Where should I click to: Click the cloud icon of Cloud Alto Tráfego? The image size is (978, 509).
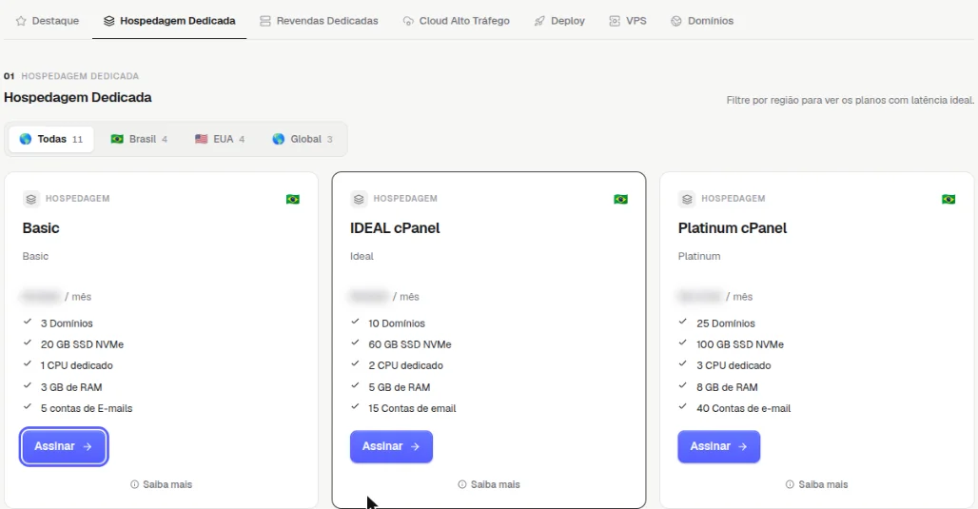tap(408, 21)
